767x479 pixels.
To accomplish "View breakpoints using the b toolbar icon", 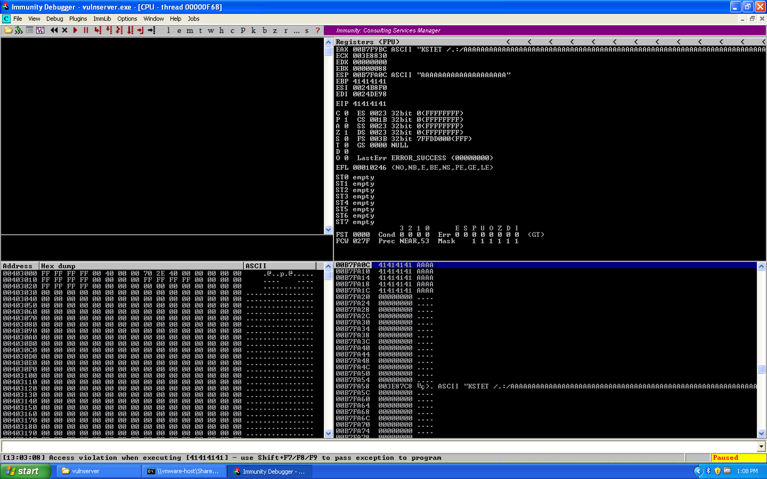I will pos(264,30).
